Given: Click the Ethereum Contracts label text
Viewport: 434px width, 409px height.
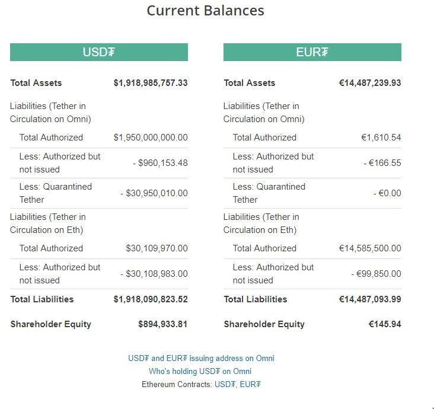Looking at the screenshot, I should (x=177, y=384).
